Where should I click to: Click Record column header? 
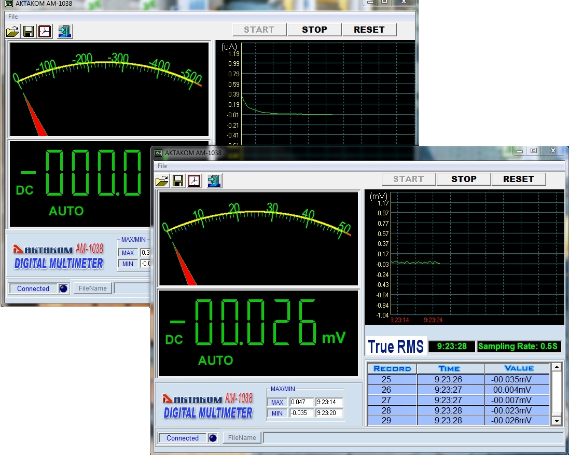point(392,369)
